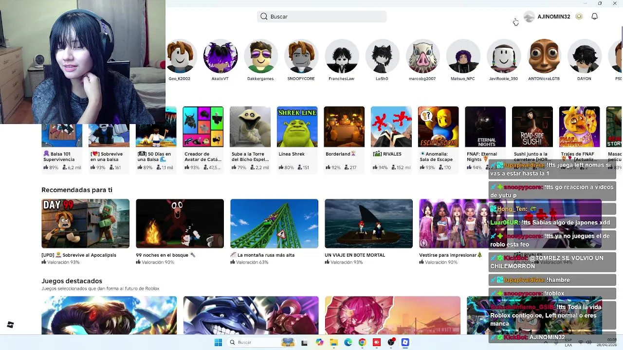The height and width of the screenshot is (350, 623).
Task: Focus the Roblox Buscar search field
Action: coord(322,17)
